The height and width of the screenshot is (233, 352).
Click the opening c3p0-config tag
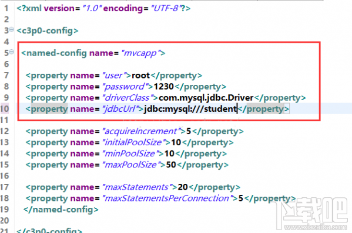(x=48, y=30)
